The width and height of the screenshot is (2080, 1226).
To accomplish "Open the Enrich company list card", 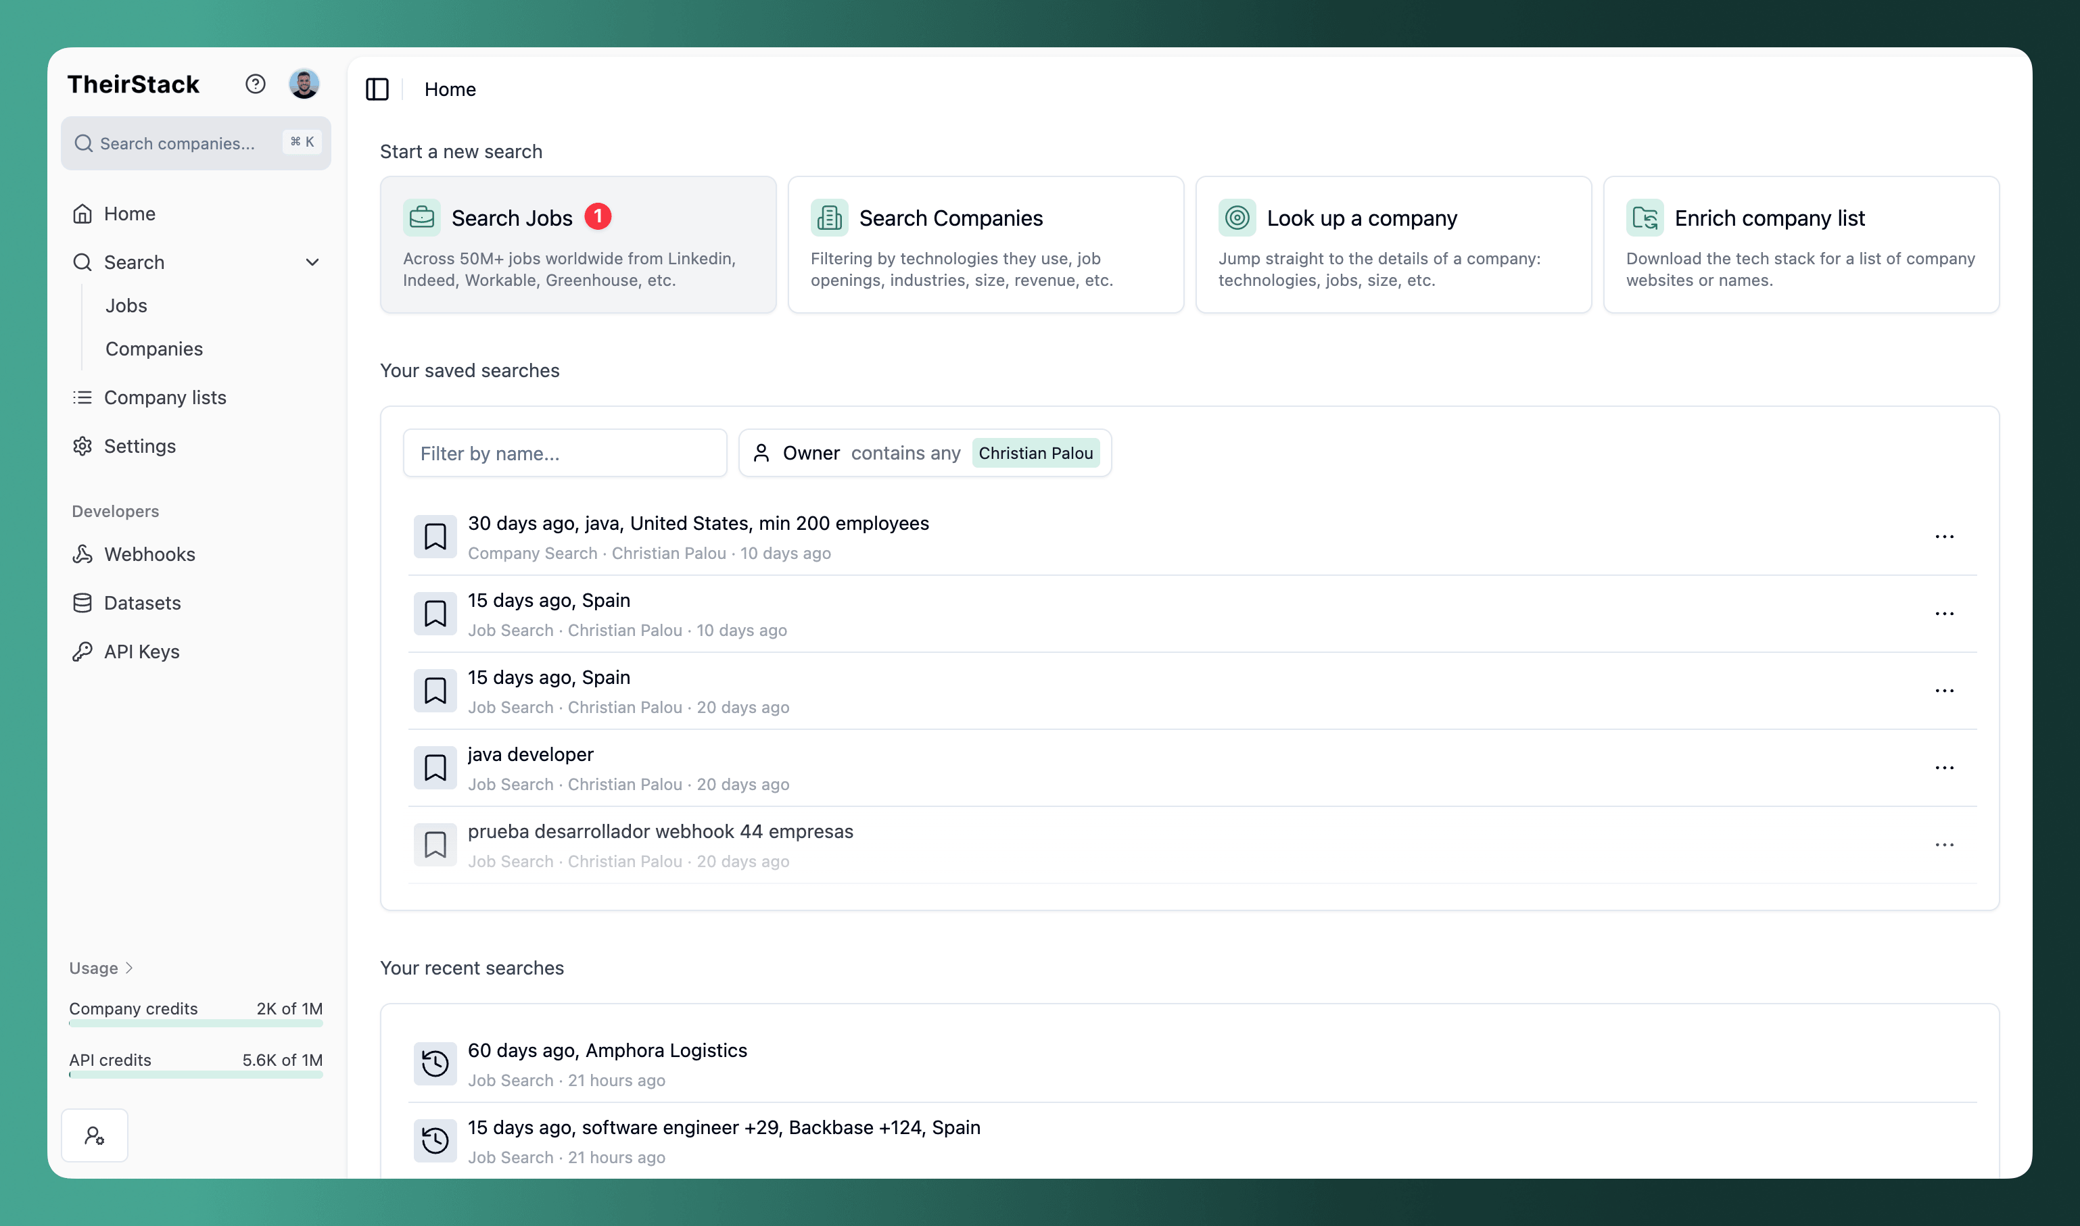I will pyautogui.click(x=1801, y=245).
